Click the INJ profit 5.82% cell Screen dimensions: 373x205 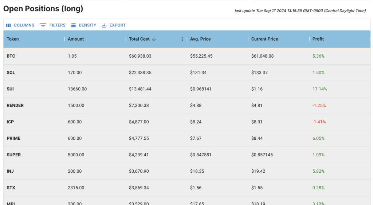pos(340,171)
